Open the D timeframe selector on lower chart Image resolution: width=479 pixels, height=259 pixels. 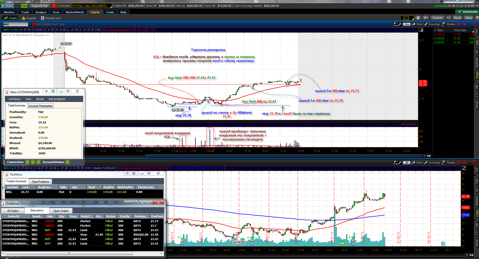(407, 163)
